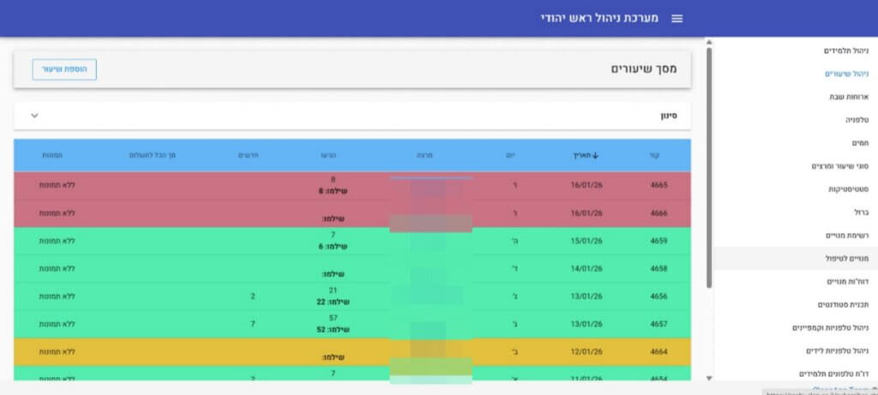
Task: Click new students count 7 in row 4657
Action: 253,324
